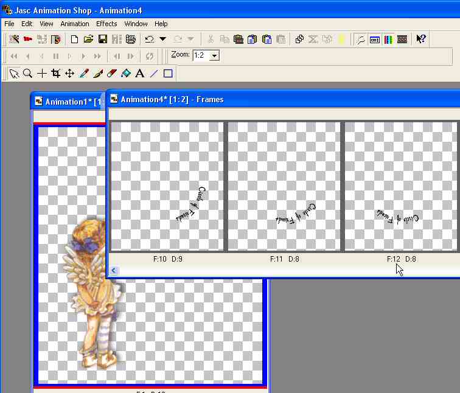Click the grayed fast forward to last frame button
460x393 pixels.
click(x=97, y=56)
